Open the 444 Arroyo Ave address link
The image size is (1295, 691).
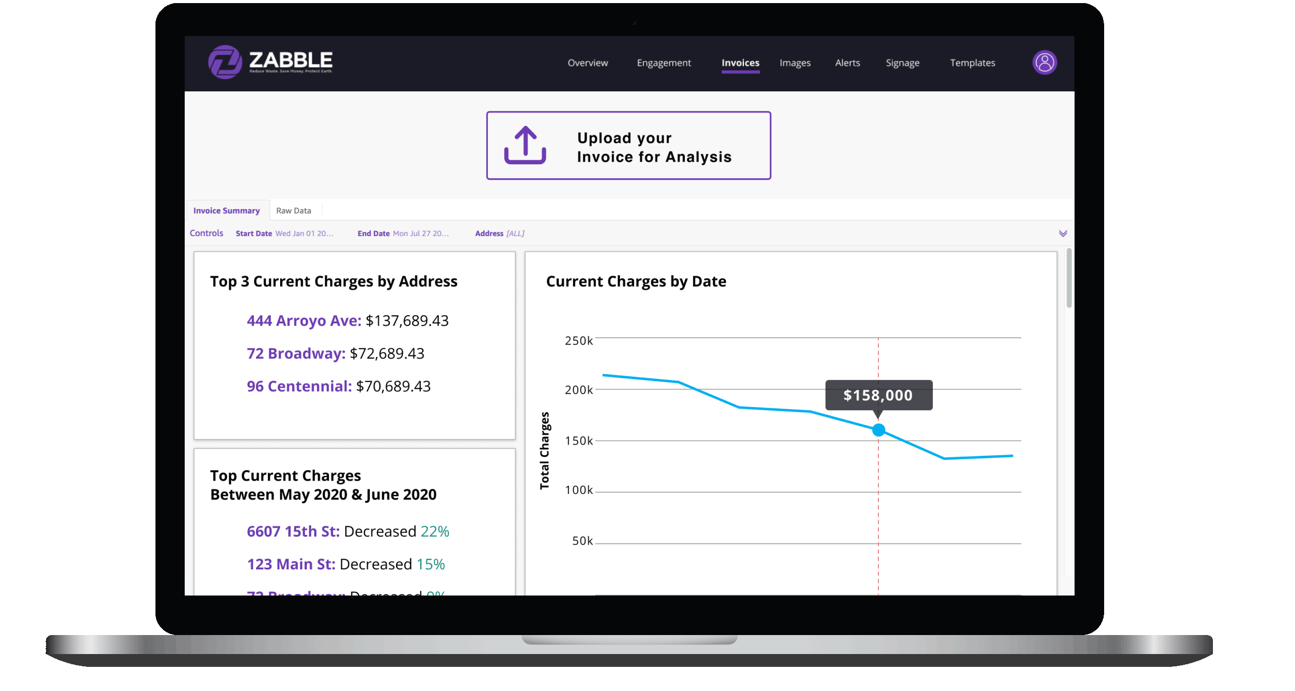pos(304,320)
